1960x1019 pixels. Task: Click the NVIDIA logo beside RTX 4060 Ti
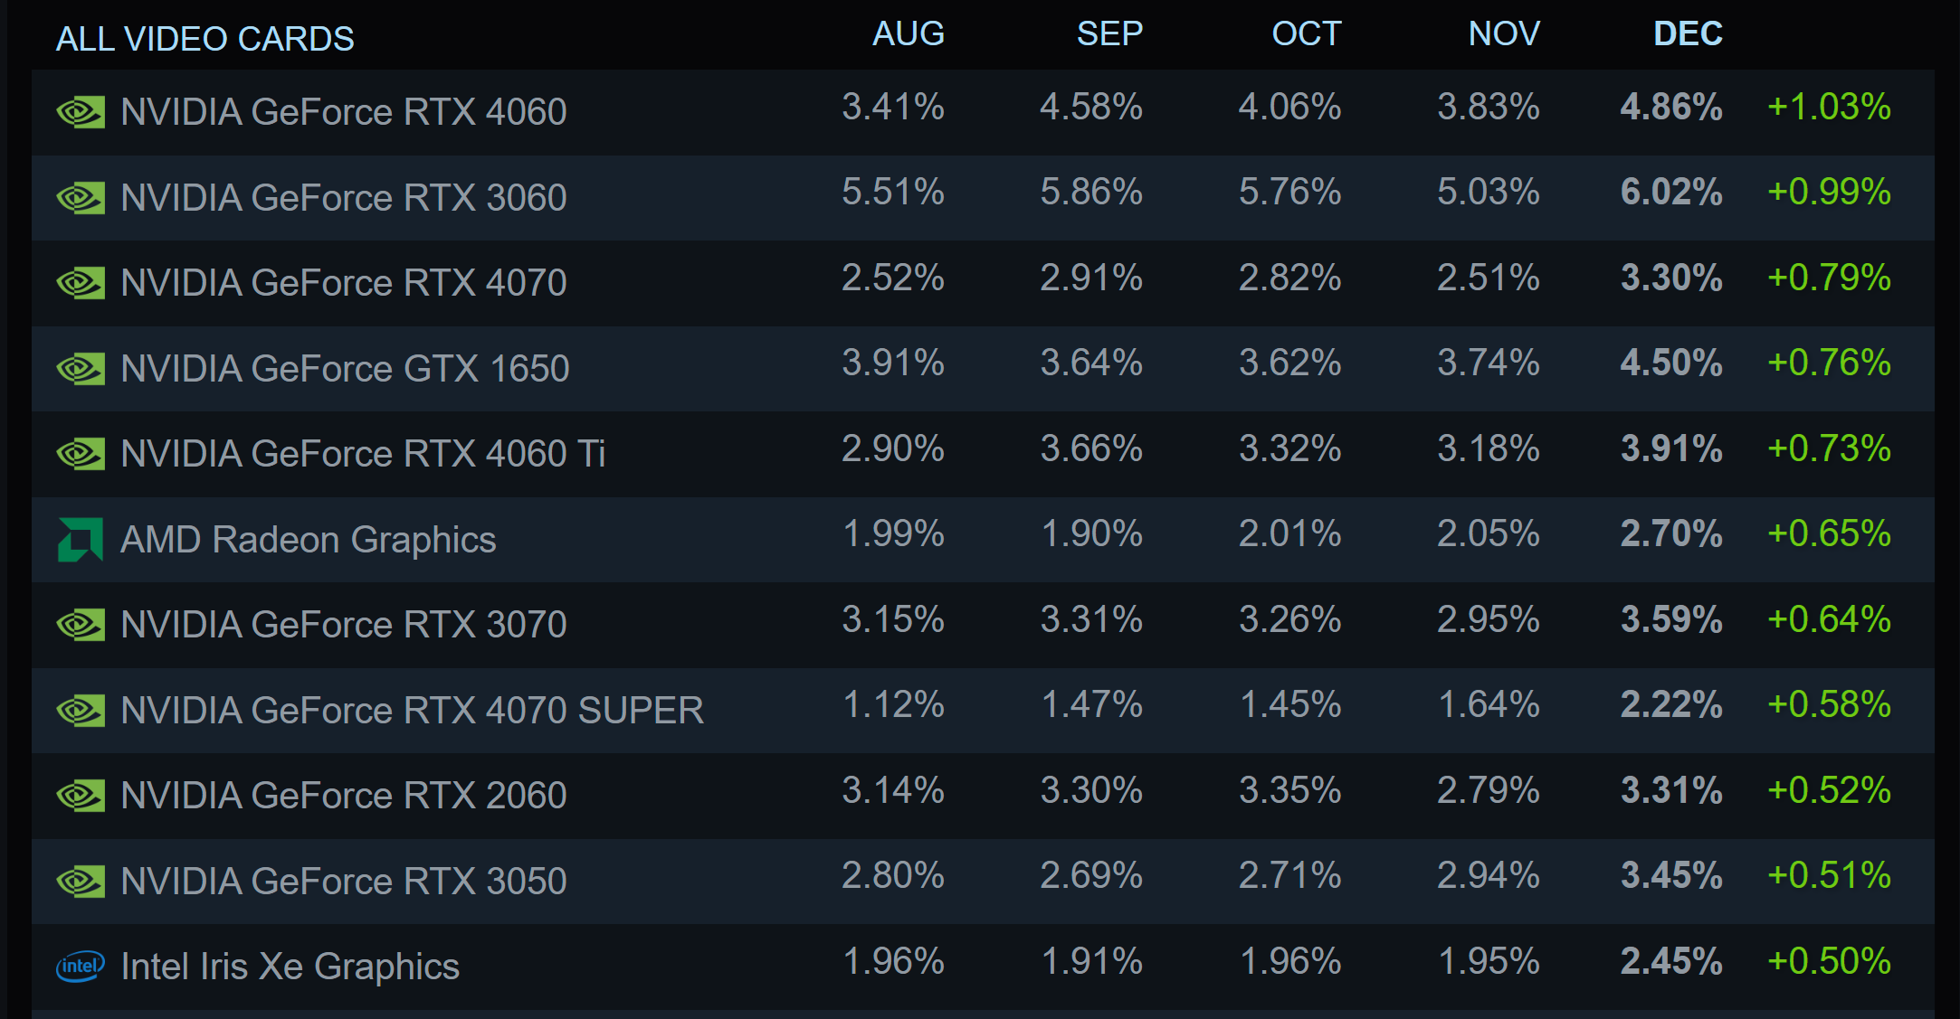(81, 454)
